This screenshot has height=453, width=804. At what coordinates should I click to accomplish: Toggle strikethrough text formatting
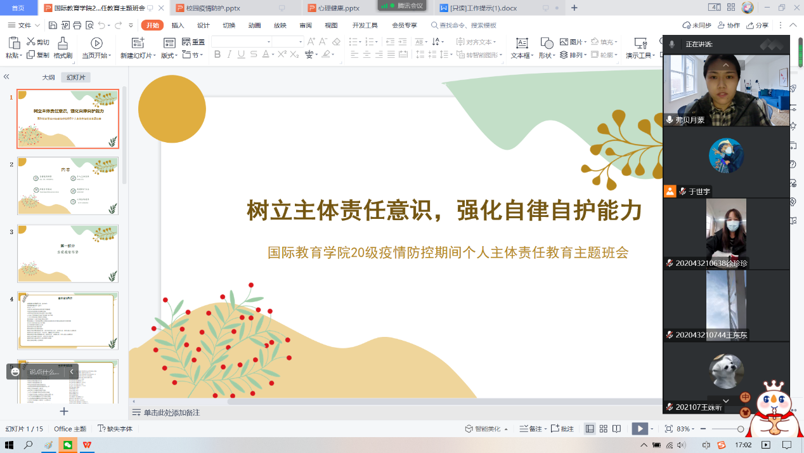[x=254, y=55]
